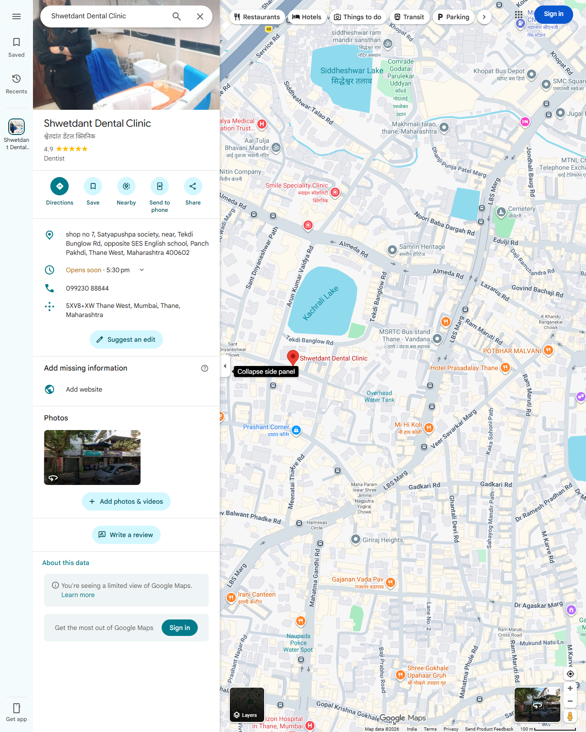The width and height of the screenshot is (586, 732).
Task: Filter map by Transit
Action: pyautogui.click(x=409, y=17)
